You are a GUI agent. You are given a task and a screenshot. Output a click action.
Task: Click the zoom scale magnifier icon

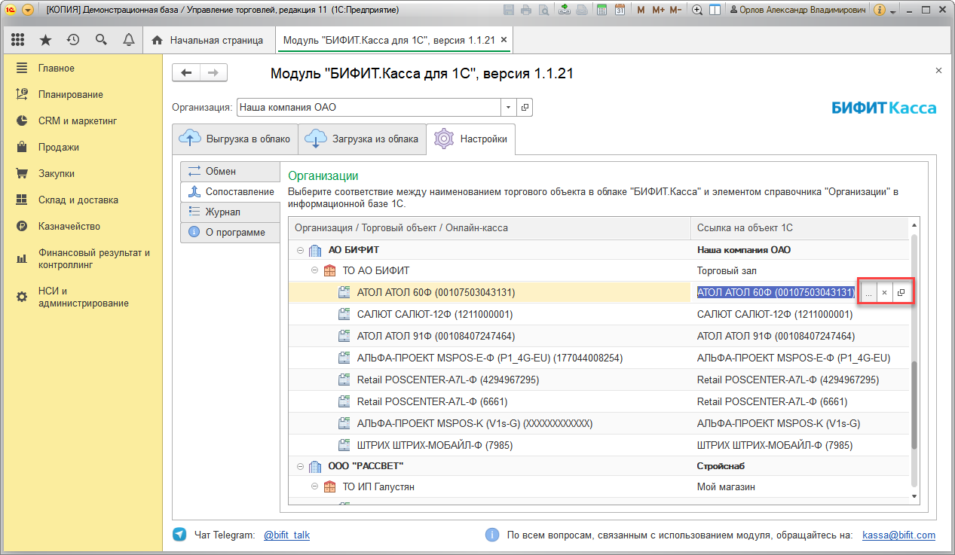(x=697, y=10)
